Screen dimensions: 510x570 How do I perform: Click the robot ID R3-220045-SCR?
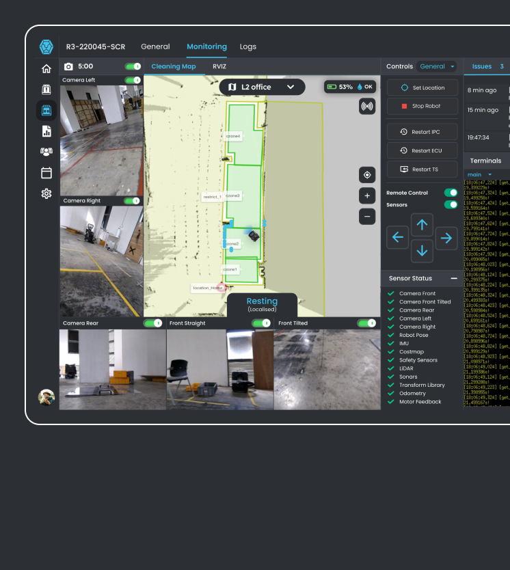(x=96, y=46)
